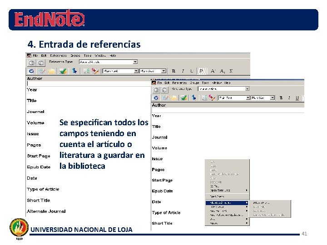Viewport: 327px width, 245px height.
Task: Toggle Underline in the right window toolbar
Action: (x=297, y=98)
